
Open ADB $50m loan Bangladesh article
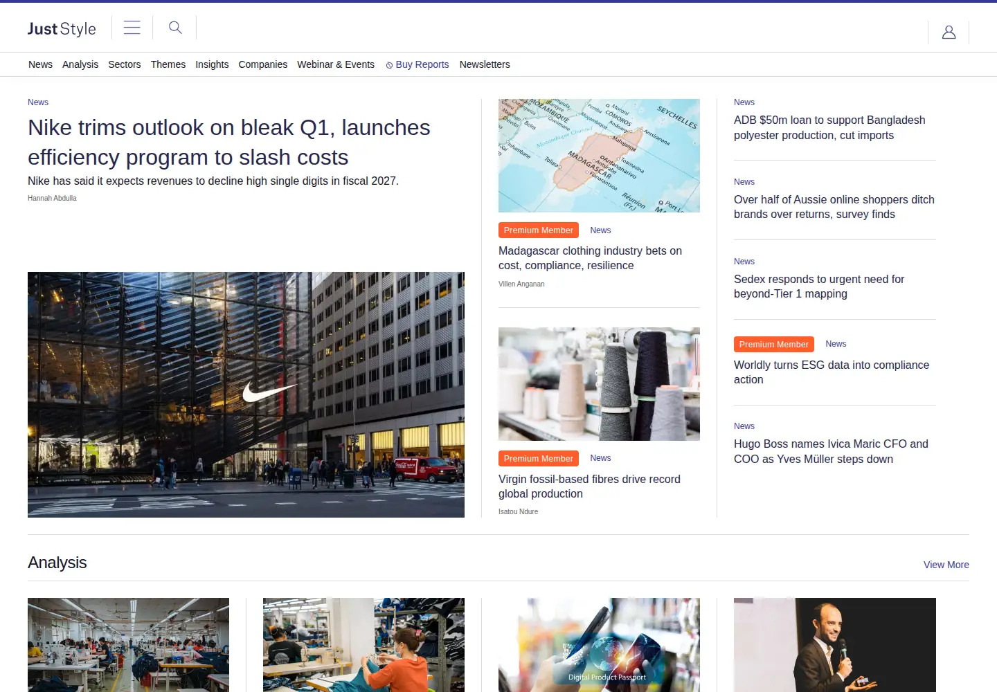tap(829, 127)
